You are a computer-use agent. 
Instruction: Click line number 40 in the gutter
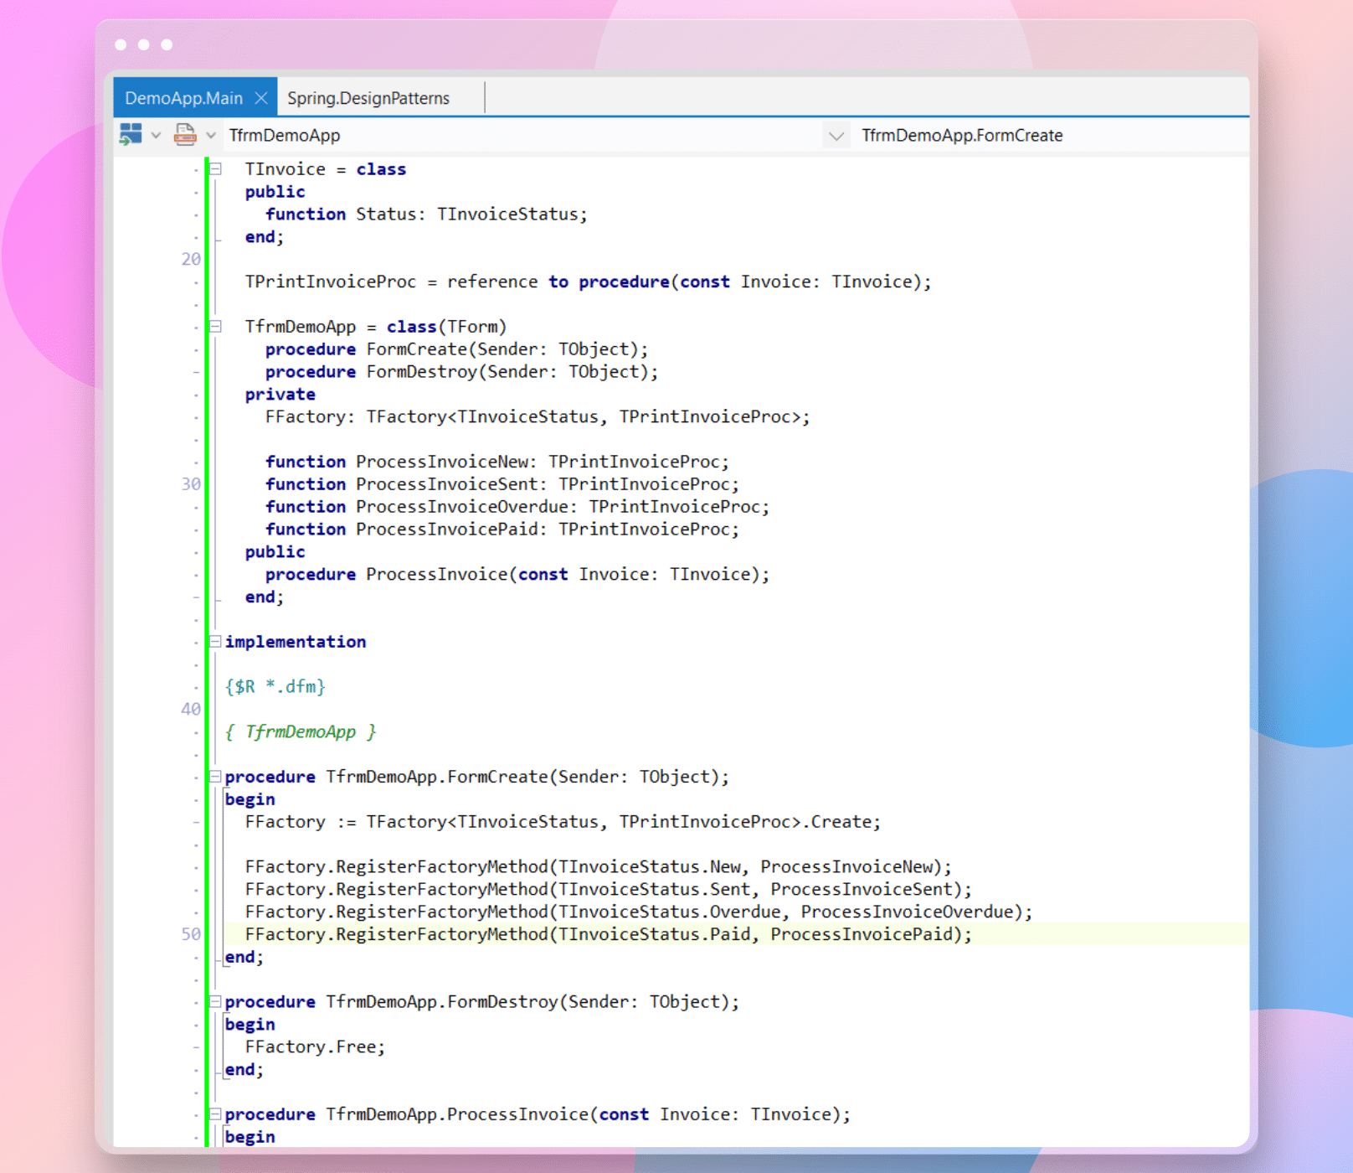tap(191, 709)
